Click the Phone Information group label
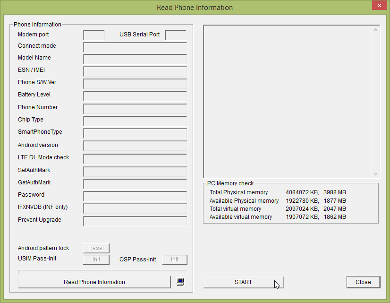This screenshot has height=303, width=390. pyautogui.click(x=37, y=25)
